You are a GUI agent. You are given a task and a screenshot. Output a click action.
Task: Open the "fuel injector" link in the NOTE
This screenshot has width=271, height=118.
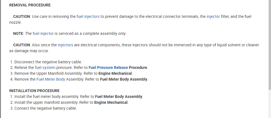(43, 33)
